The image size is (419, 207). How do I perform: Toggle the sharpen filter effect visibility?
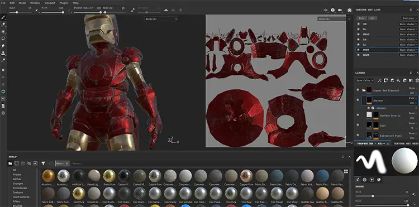[369, 108]
